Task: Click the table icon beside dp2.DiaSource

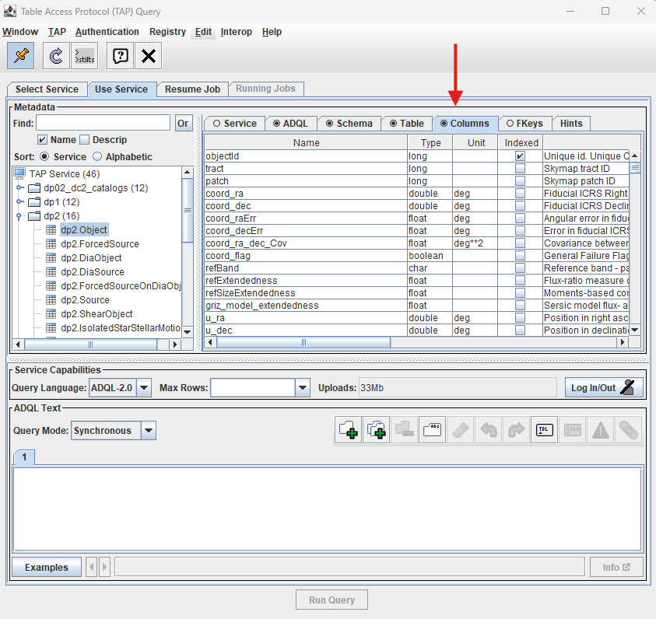Action: pyautogui.click(x=51, y=271)
